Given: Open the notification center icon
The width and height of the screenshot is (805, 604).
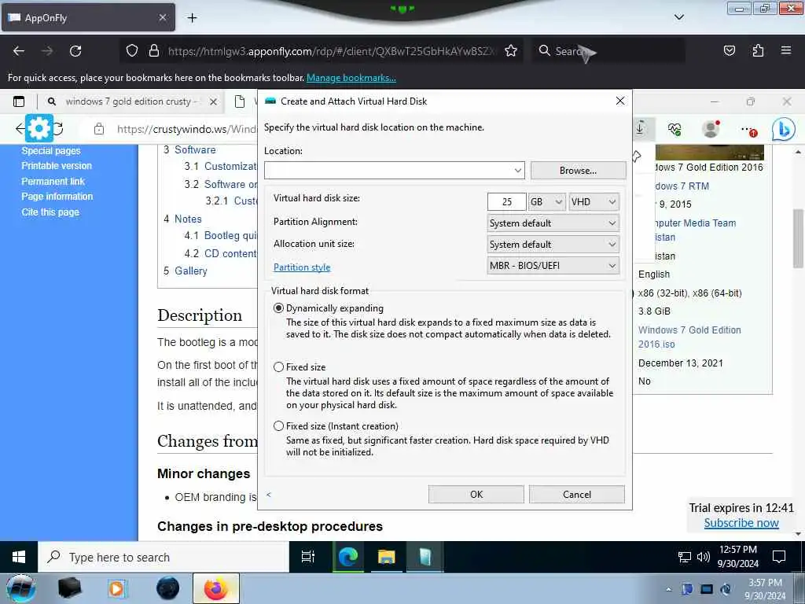Looking at the screenshot, I should 779,557.
